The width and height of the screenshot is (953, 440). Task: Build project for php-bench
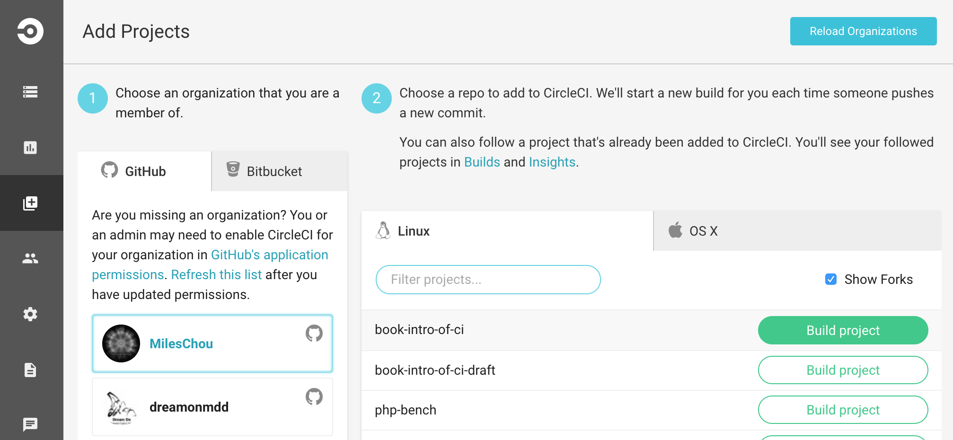(x=843, y=410)
